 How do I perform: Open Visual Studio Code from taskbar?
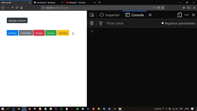[x=13, y=109]
